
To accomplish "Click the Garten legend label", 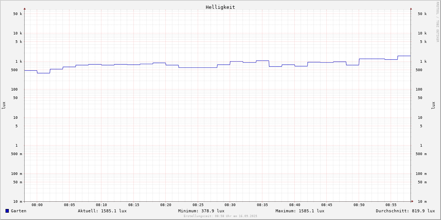I will pos(18,211).
